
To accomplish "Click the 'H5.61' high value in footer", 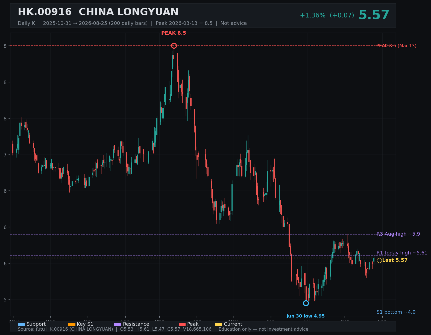I will click(143, 329).
